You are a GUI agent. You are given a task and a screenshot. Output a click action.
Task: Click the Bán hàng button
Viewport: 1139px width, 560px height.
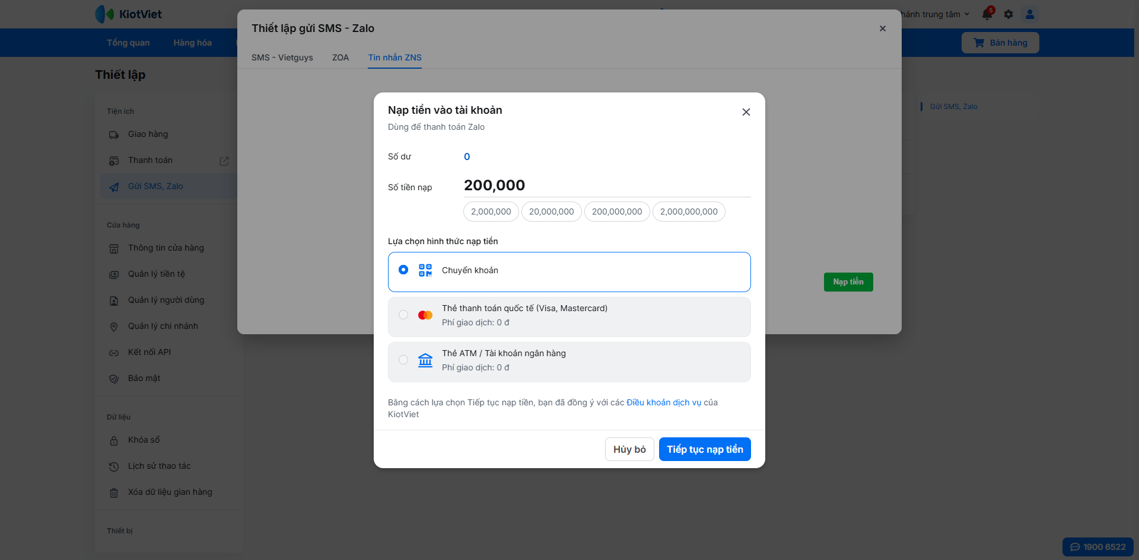coord(1000,43)
